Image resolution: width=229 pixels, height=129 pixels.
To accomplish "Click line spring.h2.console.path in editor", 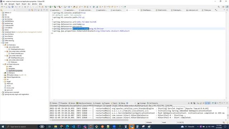I will [69, 17].
